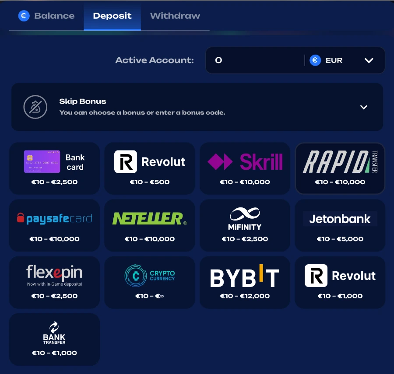394x374 pixels.
Task: Select the Bank Transfer option
Action: click(54, 339)
